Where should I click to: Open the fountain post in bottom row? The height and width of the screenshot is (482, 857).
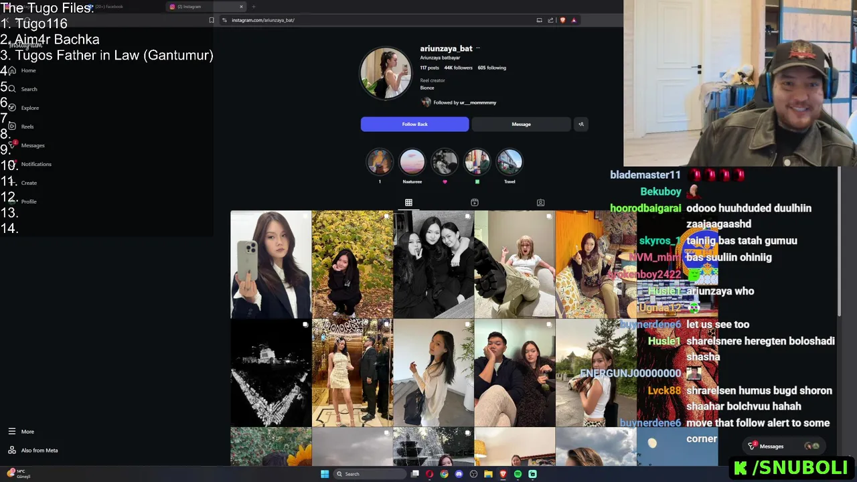coord(433,447)
